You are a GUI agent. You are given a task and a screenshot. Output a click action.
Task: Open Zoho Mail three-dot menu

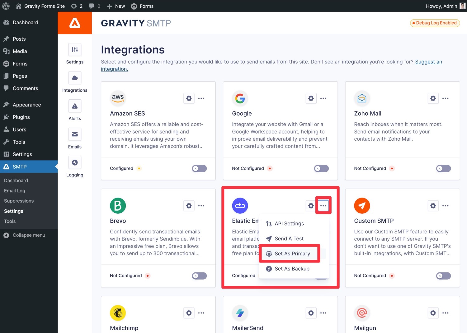pyautogui.click(x=446, y=98)
